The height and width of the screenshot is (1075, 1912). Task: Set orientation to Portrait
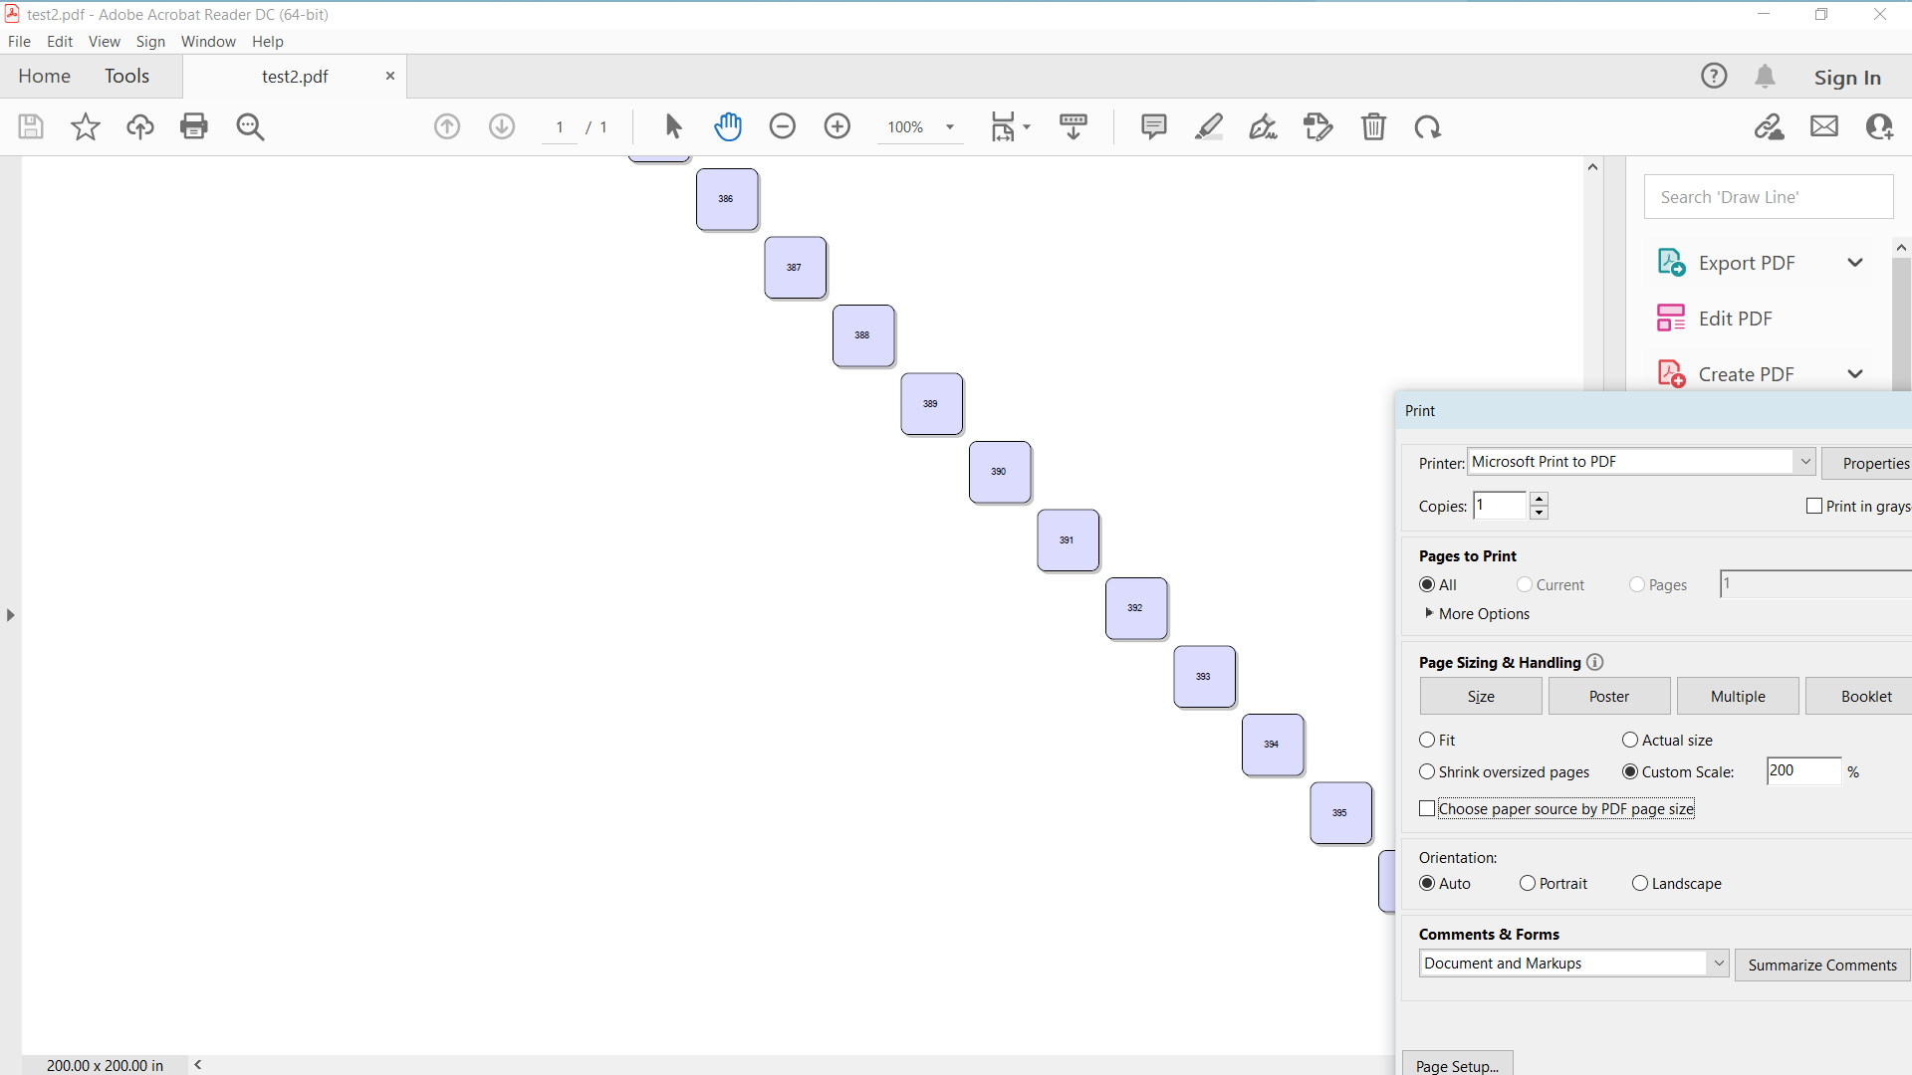coord(1528,884)
